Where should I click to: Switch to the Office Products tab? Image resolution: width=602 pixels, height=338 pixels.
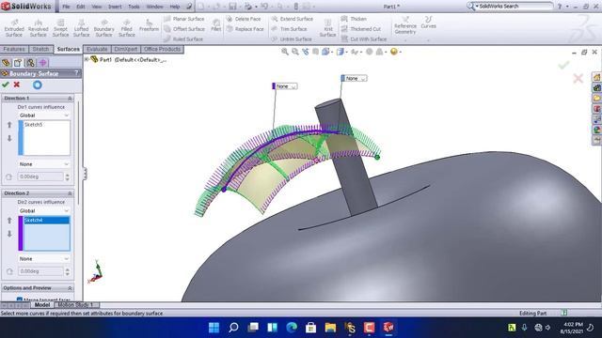pos(162,49)
